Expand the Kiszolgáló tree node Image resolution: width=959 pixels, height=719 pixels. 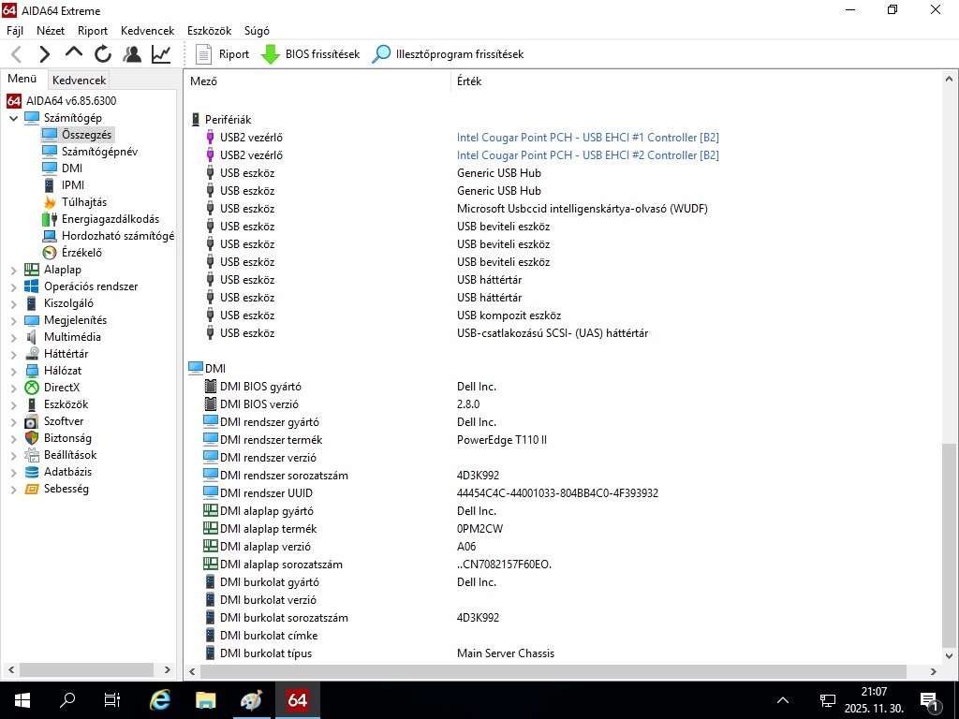tap(13, 303)
